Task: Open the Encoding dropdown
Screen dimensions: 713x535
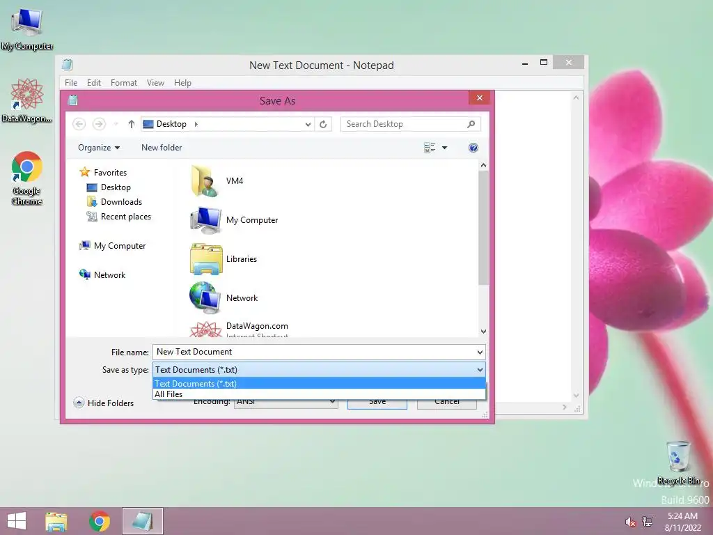Action: tap(285, 402)
